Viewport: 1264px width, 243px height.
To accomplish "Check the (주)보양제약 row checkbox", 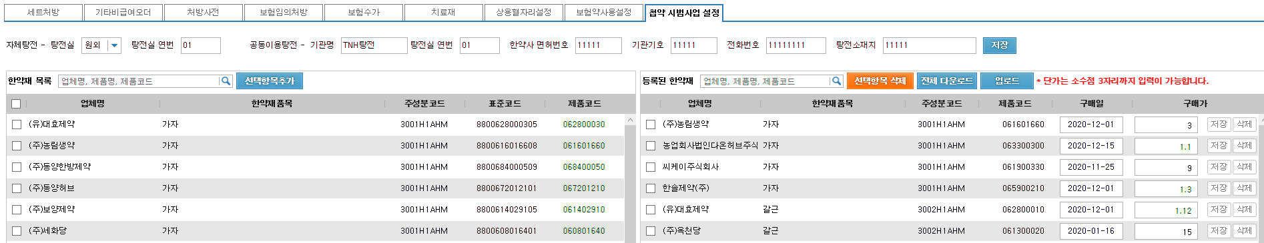I will [17, 210].
